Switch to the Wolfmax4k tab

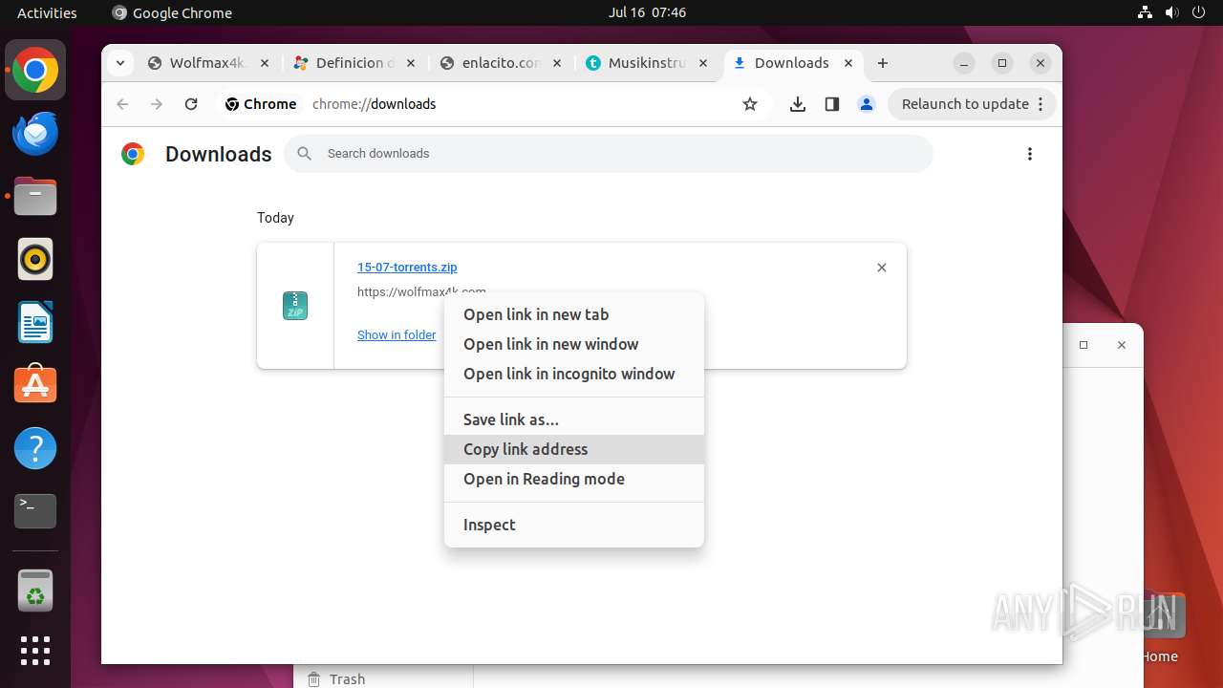coord(208,63)
